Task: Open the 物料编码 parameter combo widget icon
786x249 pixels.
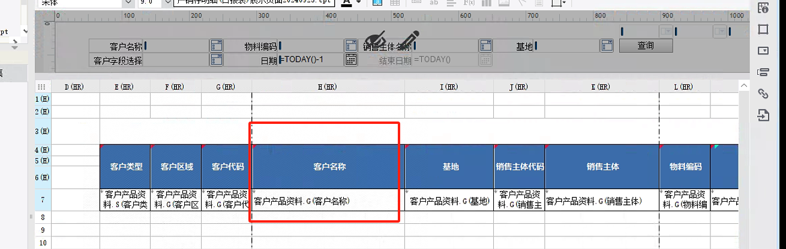Action: click(x=351, y=46)
